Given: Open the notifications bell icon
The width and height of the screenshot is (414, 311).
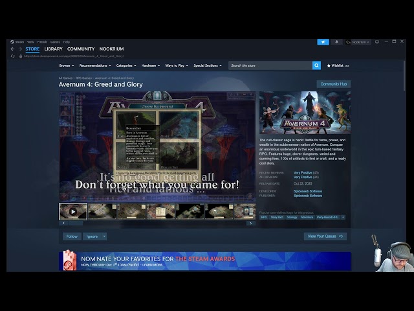Looking at the screenshot, I should [x=336, y=42].
